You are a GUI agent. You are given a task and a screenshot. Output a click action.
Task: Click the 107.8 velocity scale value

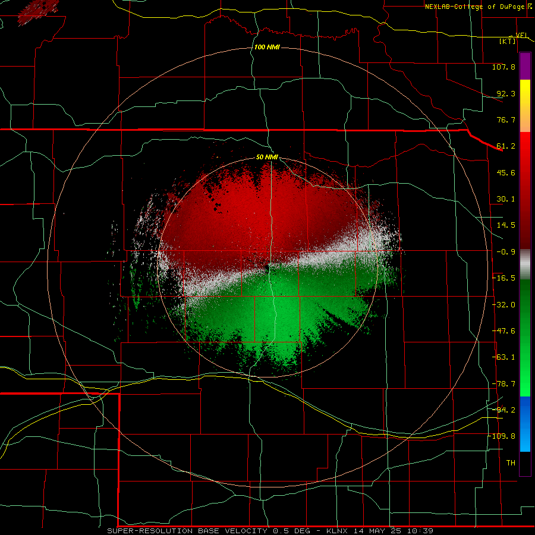(x=503, y=67)
